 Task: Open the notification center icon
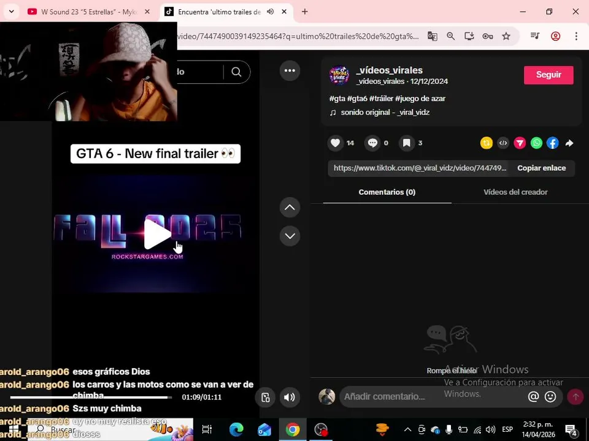571,430
